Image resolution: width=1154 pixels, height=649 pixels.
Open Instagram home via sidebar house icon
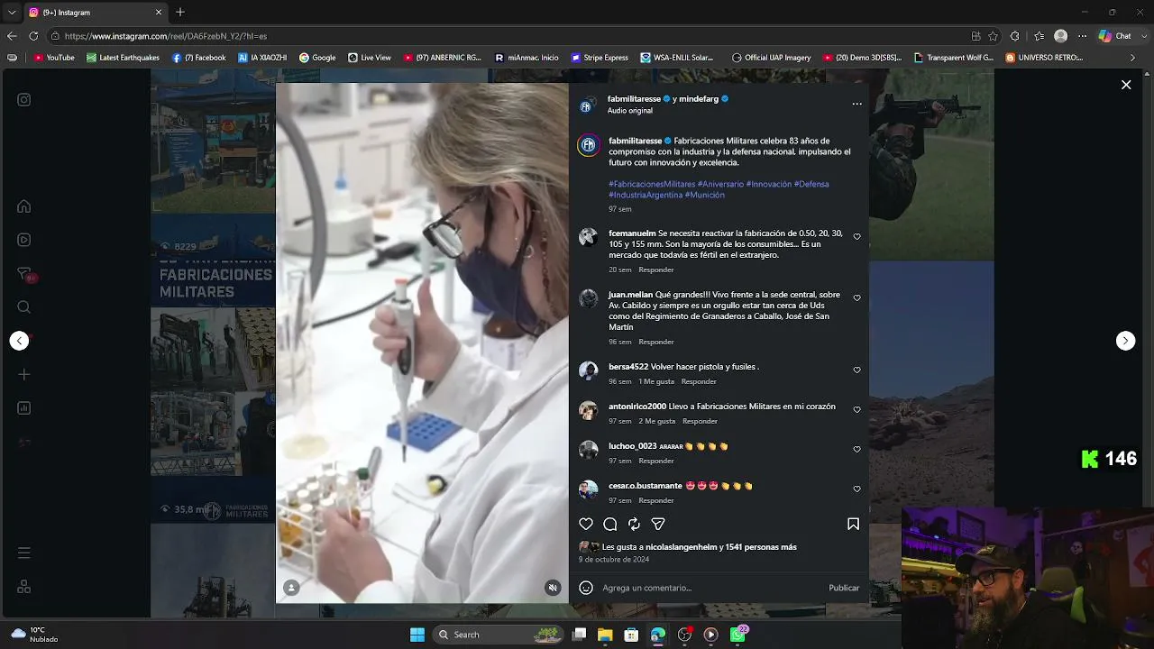24,206
